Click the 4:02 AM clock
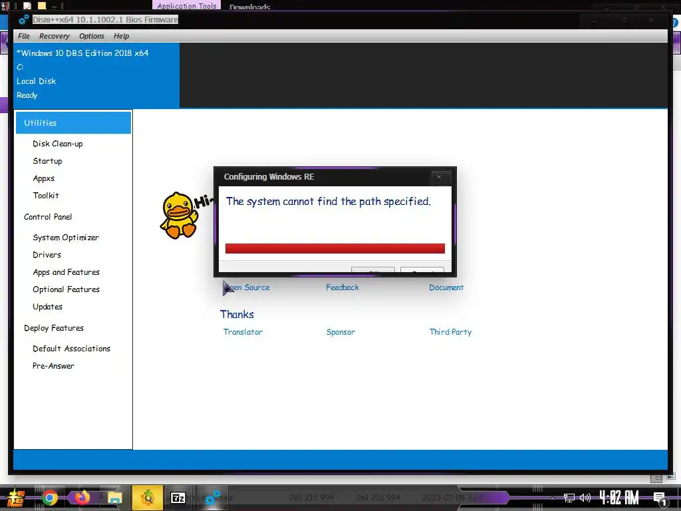Viewport: 681px width, 511px height. tap(619, 498)
